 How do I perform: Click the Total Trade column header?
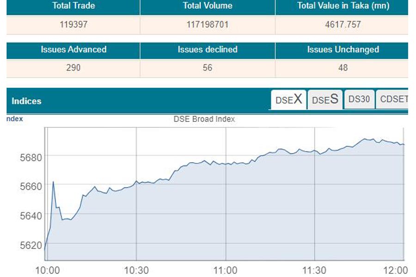pos(73,6)
